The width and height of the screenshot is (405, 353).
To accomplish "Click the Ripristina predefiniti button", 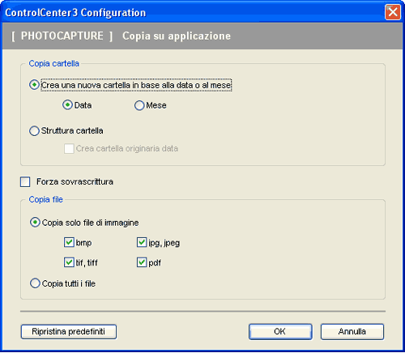I will (69, 331).
